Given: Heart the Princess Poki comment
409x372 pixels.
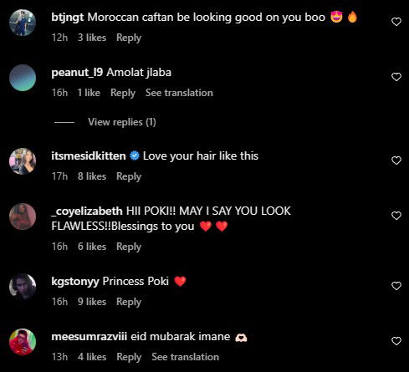Looking at the screenshot, I should (396, 286).
